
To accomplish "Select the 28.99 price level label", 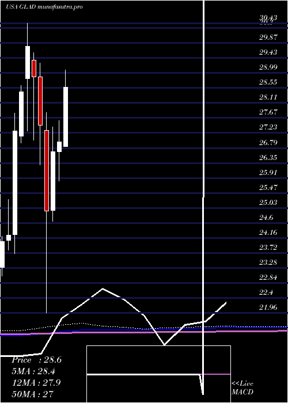I will 268,67.
